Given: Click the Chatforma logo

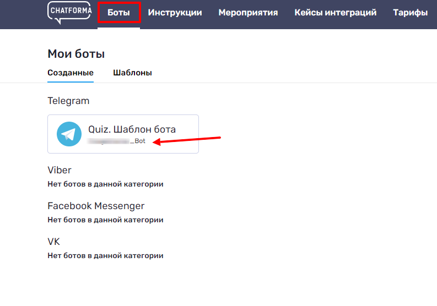Looking at the screenshot, I should coord(69,12).
